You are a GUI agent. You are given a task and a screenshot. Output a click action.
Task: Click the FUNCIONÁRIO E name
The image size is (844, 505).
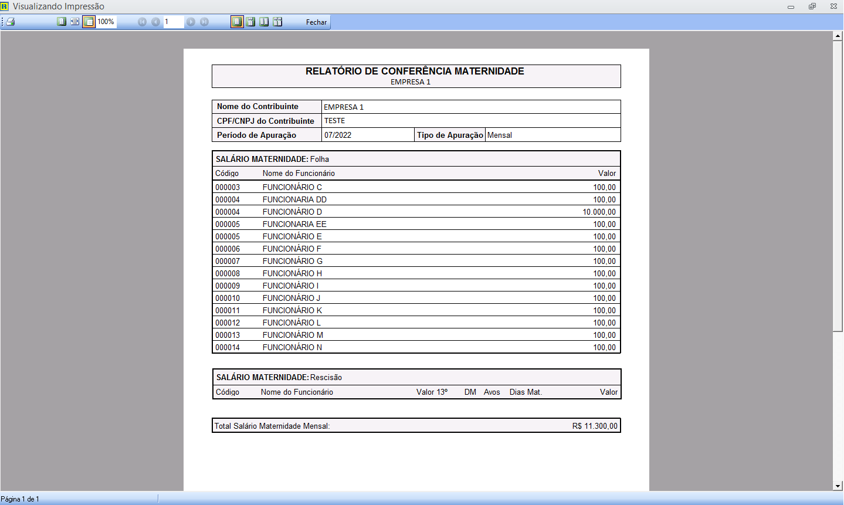[292, 236]
